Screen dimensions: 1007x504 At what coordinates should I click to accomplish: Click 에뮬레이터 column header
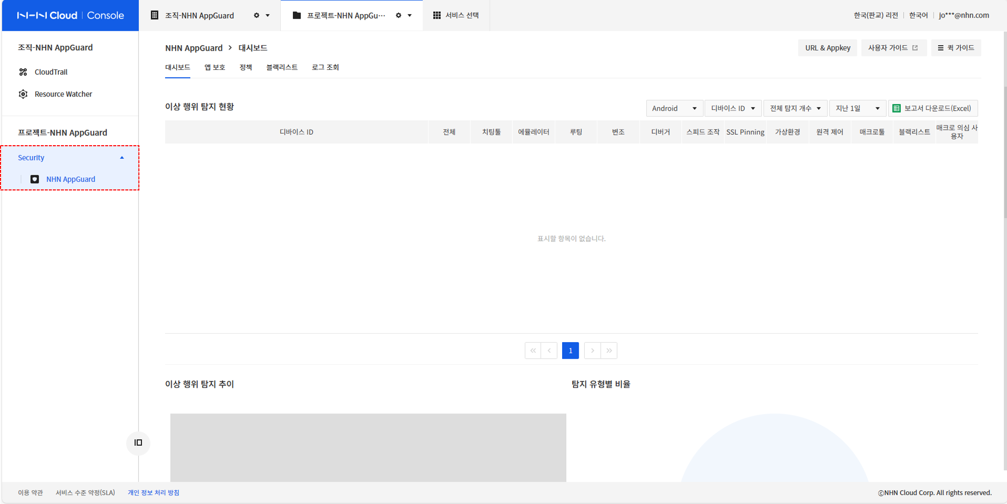click(x=533, y=132)
